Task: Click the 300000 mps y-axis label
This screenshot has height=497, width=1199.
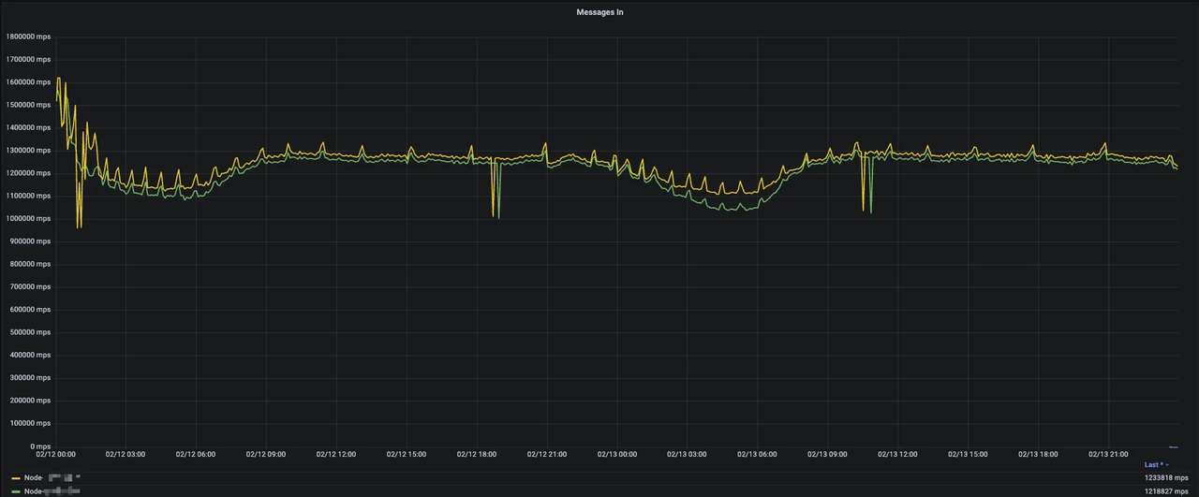Action: pos(30,378)
